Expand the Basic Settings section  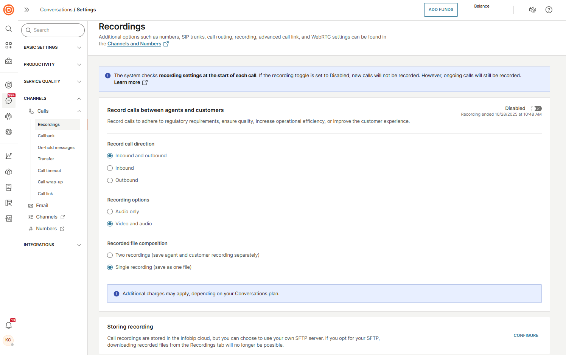[53, 47]
